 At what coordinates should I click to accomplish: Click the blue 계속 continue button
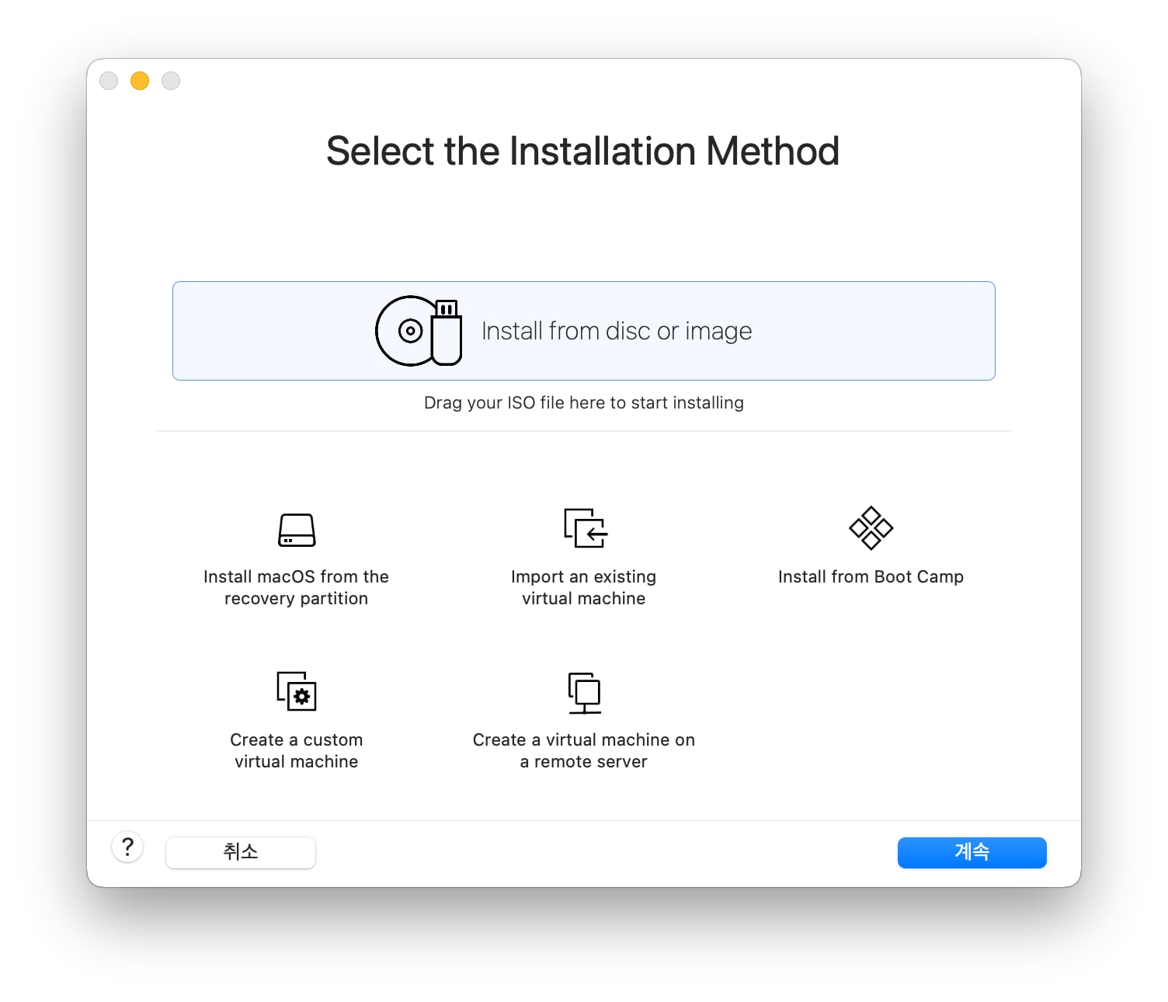[x=972, y=852]
